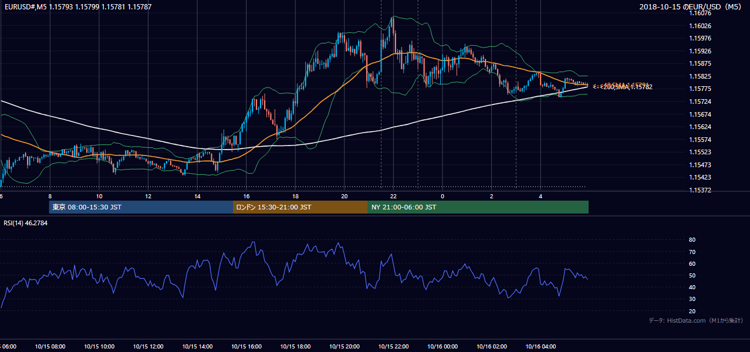Click the 10/15 14:00 time label
The image size is (750, 352).
(197, 347)
